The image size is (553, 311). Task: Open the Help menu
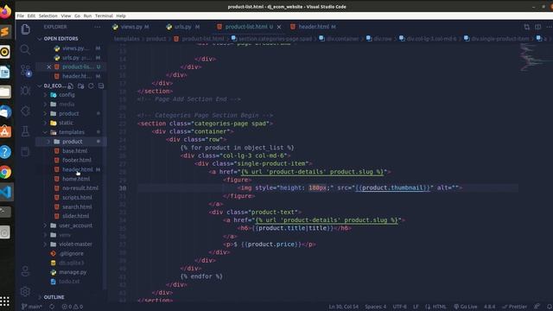121,16
